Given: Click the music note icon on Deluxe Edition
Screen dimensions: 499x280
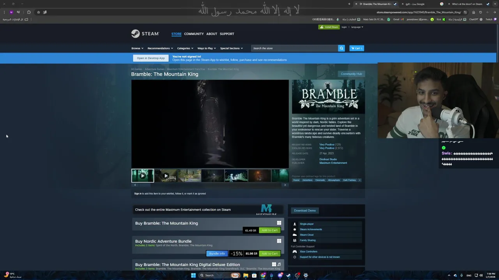Looking at the screenshot, I should 279,264.
